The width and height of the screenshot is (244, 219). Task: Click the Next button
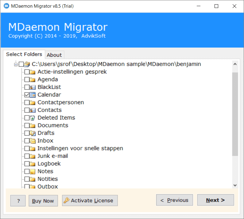pyautogui.click(x=215, y=200)
